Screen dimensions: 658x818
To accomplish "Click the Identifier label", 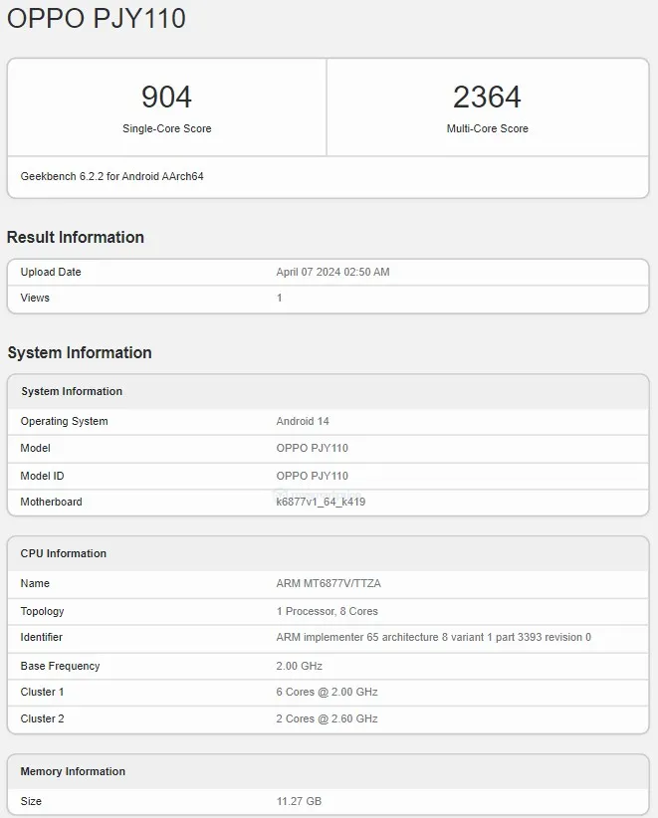I will [41, 637].
